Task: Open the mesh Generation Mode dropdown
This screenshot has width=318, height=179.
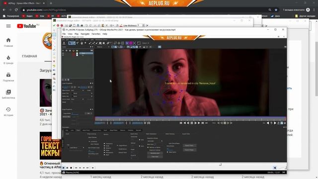Action: [155, 141]
